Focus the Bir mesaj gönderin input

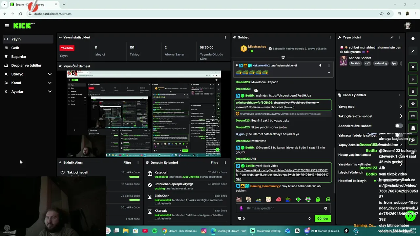point(283,208)
